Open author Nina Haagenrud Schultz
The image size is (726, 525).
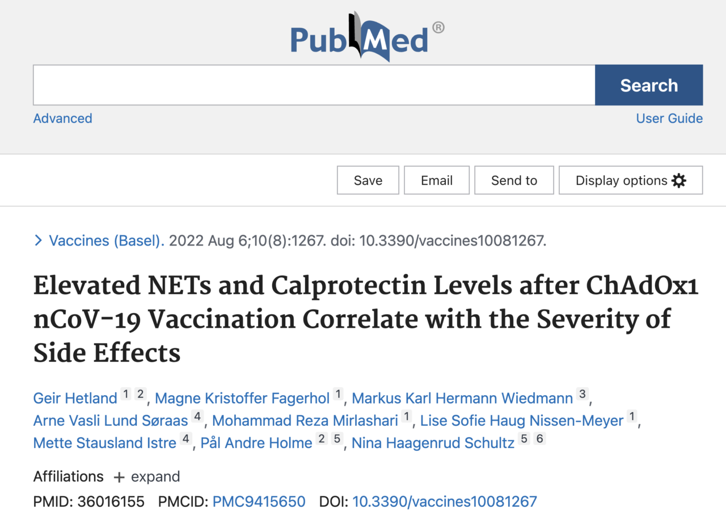(x=433, y=443)
